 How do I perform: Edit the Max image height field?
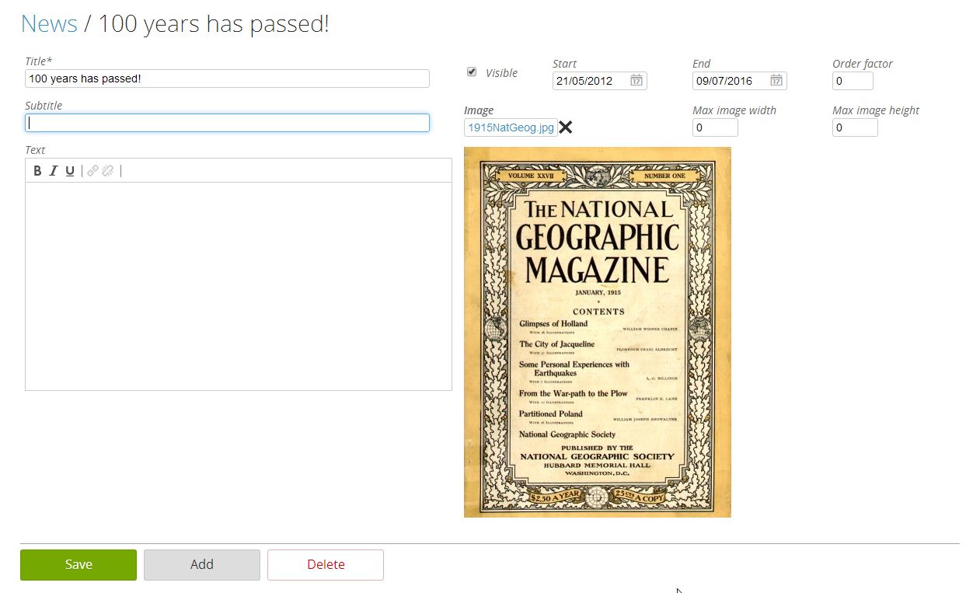click(855, 127)
